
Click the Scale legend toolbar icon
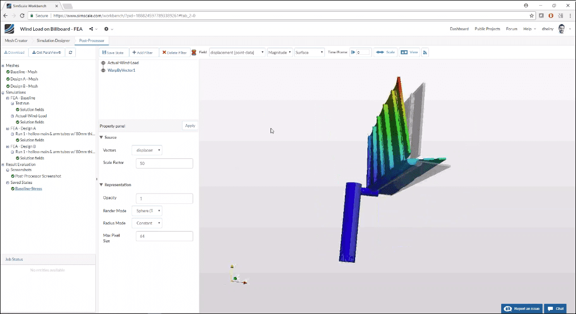(385, 52)
